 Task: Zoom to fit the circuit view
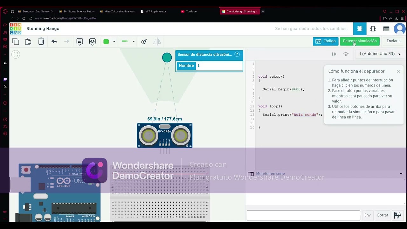click(16, 54)
